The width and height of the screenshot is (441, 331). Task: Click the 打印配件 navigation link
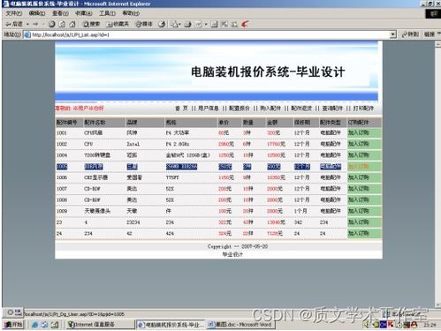[363, 109]
